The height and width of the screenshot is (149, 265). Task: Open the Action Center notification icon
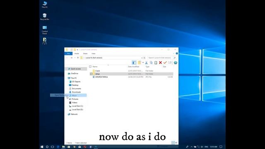point(221,147)
